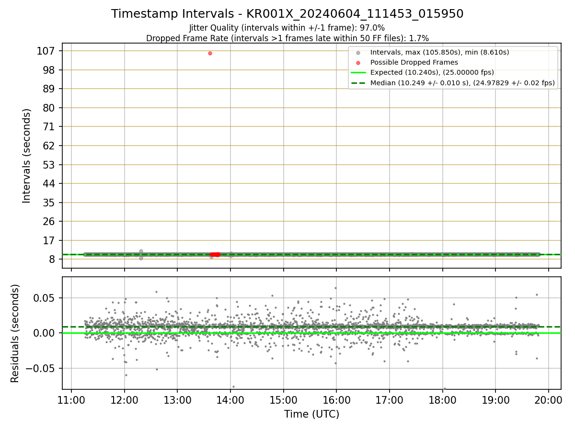575x431 pixels.
Task: Click the cluster of red dropped-frame points near 13:45
Action: tap(215, 254)
